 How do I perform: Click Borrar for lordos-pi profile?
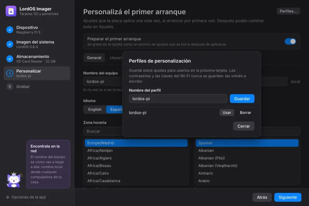pos(245,112)
